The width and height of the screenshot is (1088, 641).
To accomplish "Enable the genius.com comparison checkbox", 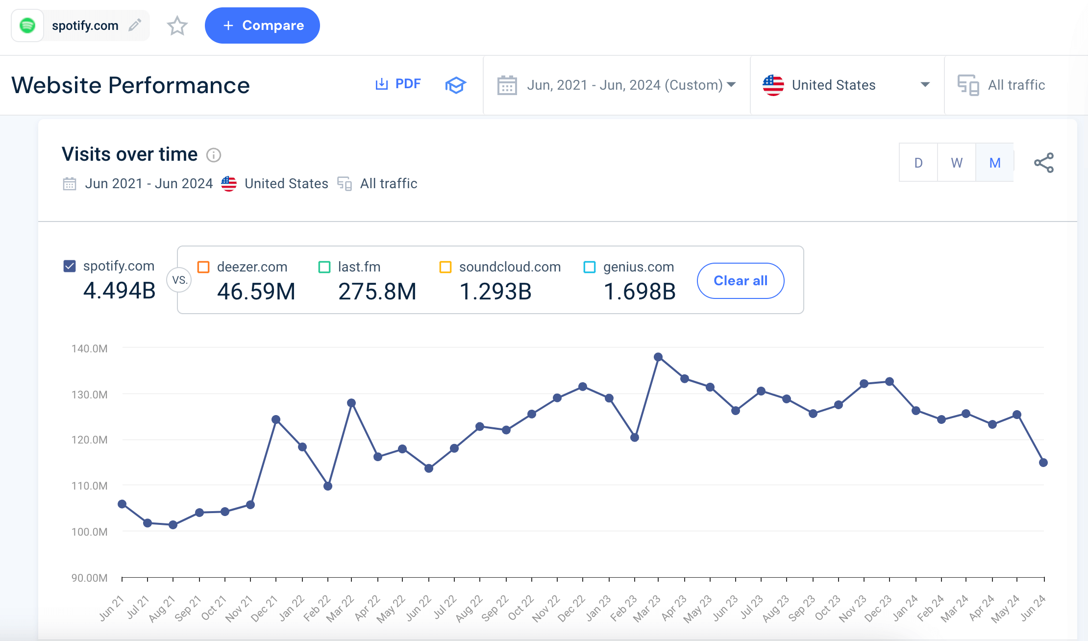I will tap(590, 267).
